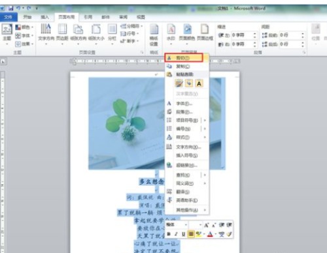The width and height of the screenshot is (327, 253).
Task: Choose Copy (复制) in the context menu
Action: [187, 66]
